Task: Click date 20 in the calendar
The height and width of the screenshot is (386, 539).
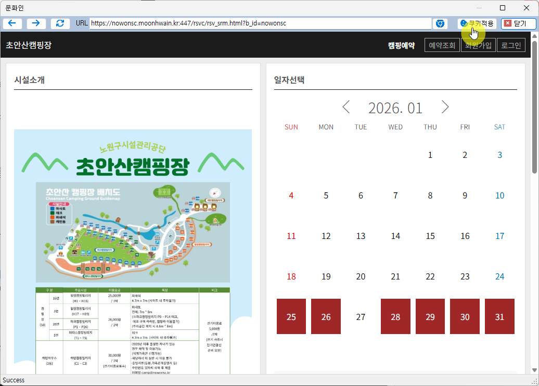Action: coord(361,276)
